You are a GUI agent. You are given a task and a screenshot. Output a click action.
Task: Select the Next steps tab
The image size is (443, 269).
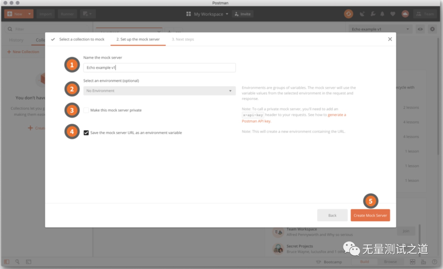tap(183, 39)
